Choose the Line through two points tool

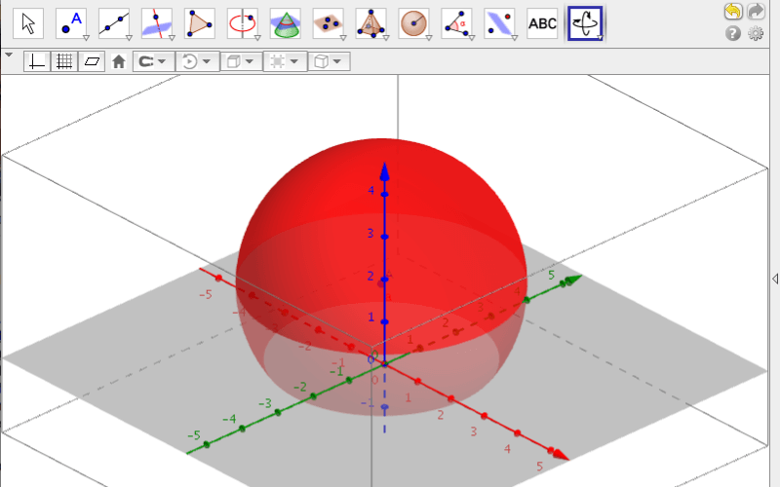[114, 22]
